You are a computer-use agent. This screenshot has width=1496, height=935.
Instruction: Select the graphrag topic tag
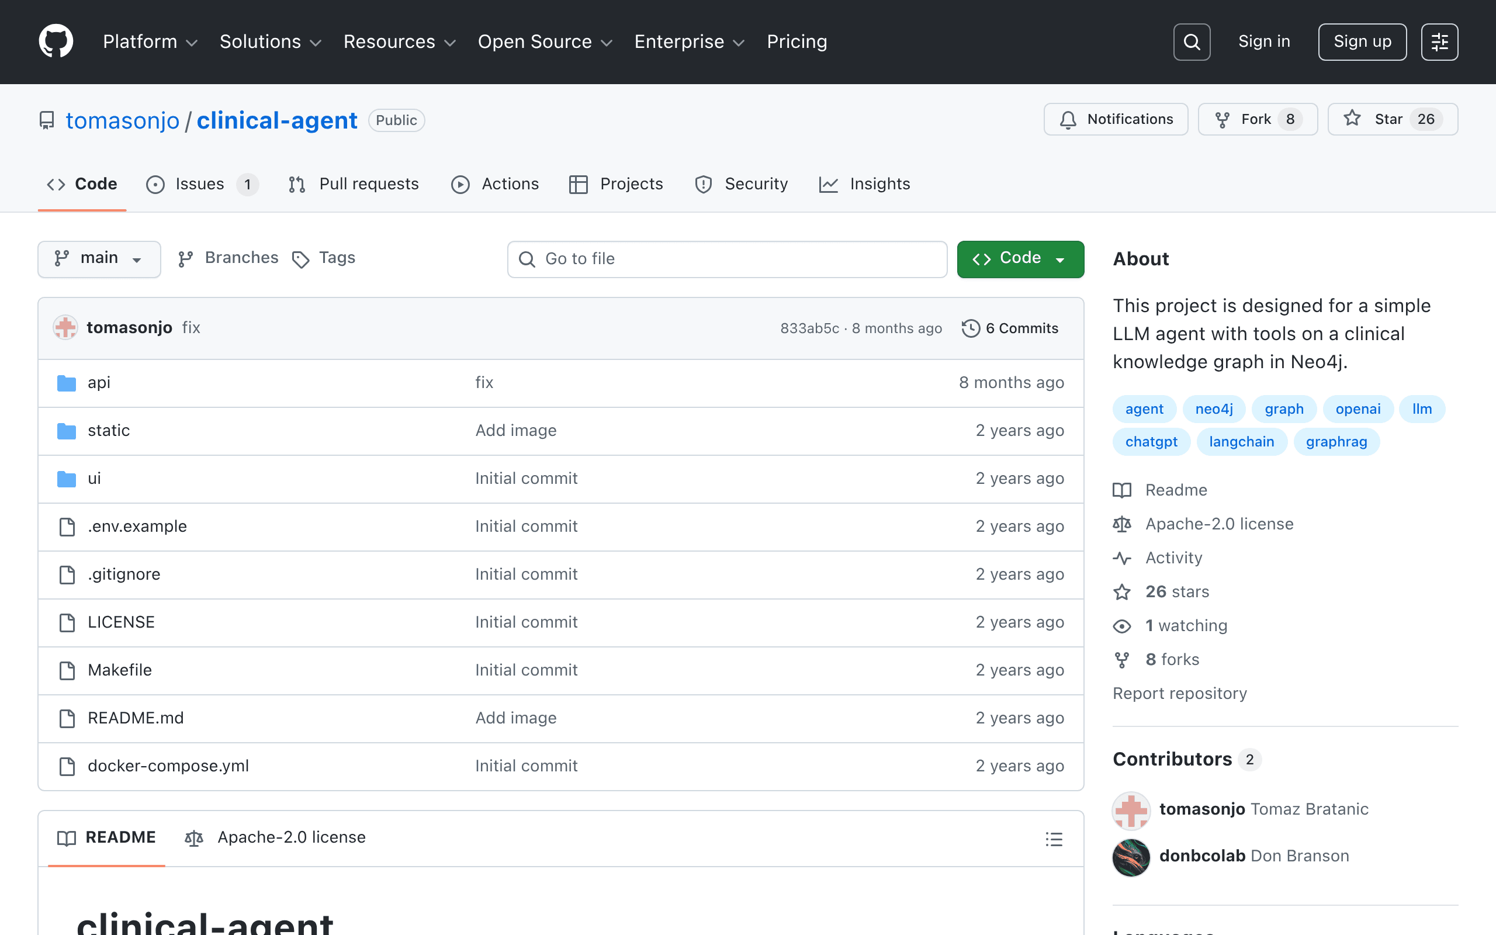point(1336,442)
